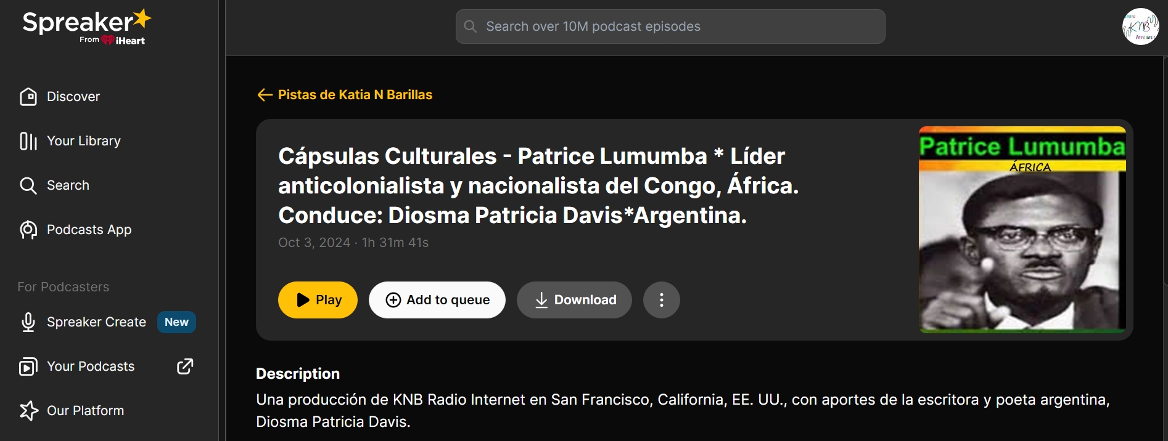Click the episode title text
The image size is (1168, 441).
click(x=538, y=185)
